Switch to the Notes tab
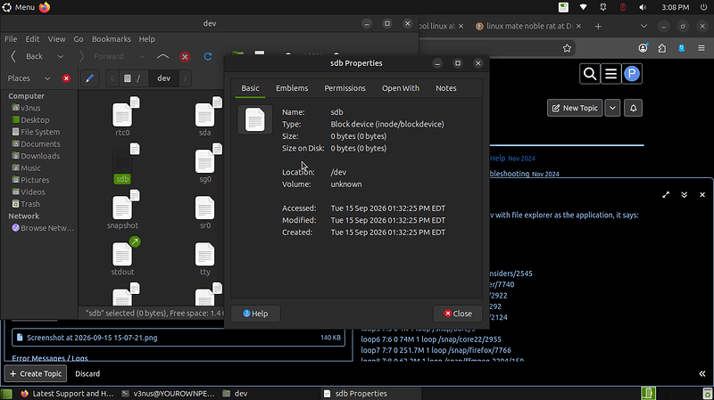714x400 pixels. pyautogui.click(x=445, y=88)
